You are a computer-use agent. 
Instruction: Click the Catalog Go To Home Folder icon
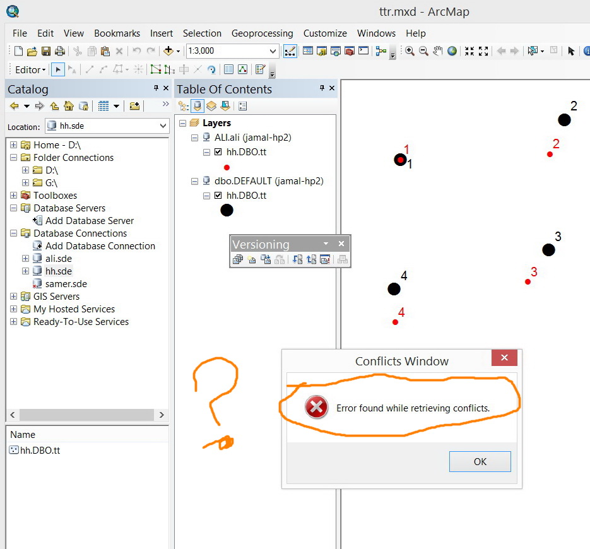69,106
